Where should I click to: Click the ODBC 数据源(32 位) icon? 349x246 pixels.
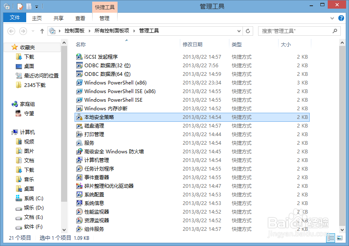point(79,66)
